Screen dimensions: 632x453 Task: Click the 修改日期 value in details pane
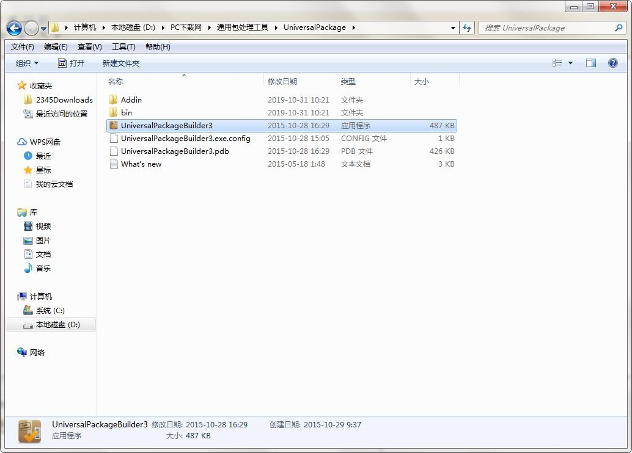coord(217,425)
